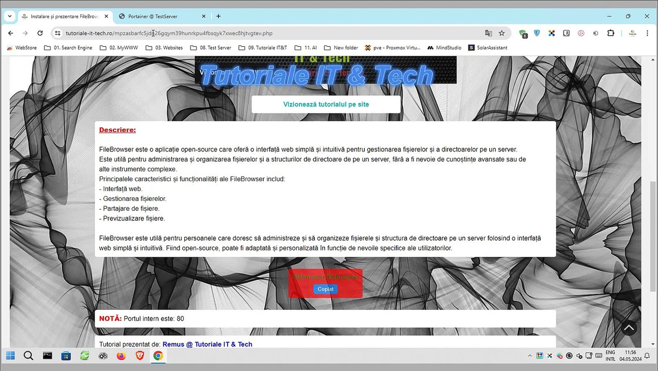
Task: Open the Chrome profile avatar
Action: click(x=632, y=33)
